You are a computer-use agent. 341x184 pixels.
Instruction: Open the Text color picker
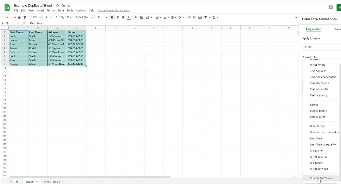128,17
